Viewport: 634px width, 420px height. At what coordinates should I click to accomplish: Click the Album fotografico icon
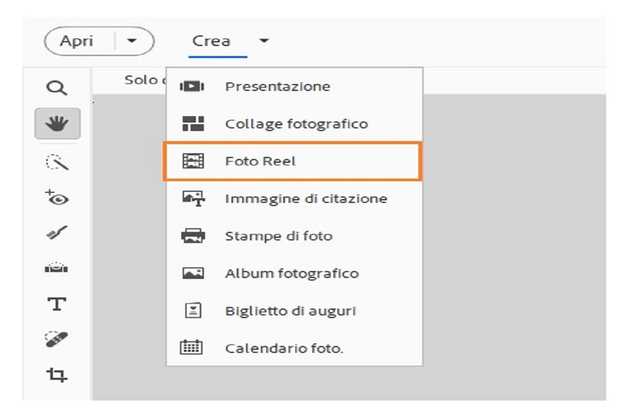pyautogui.click(x=192, y=274)
